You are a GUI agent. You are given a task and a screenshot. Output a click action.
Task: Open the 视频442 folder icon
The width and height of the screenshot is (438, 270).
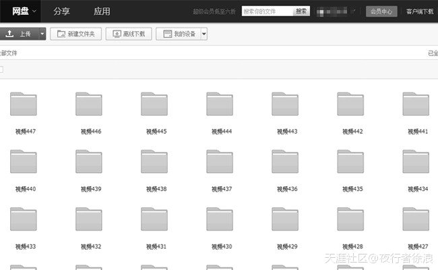(350, 104)
